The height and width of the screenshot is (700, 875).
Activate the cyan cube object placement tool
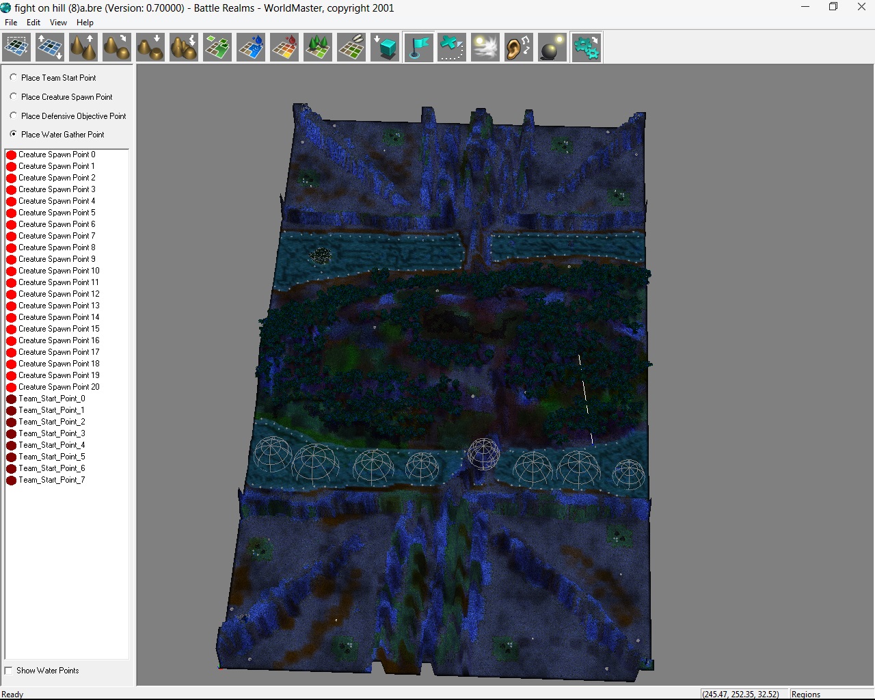point(385,47)
